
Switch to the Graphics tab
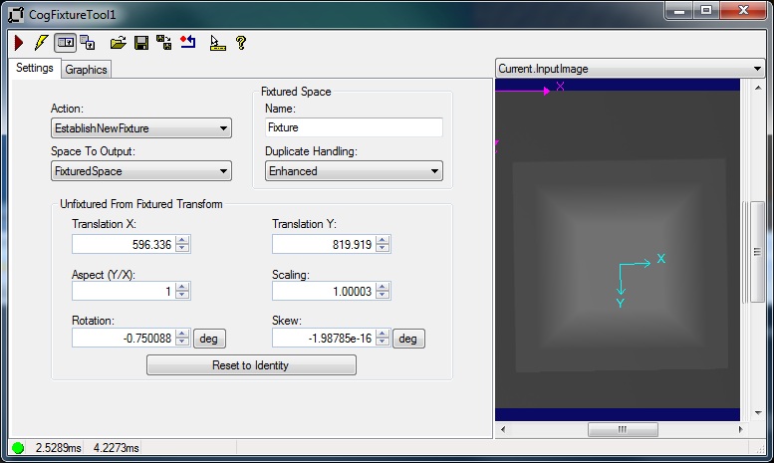click(x=86, y=70)
